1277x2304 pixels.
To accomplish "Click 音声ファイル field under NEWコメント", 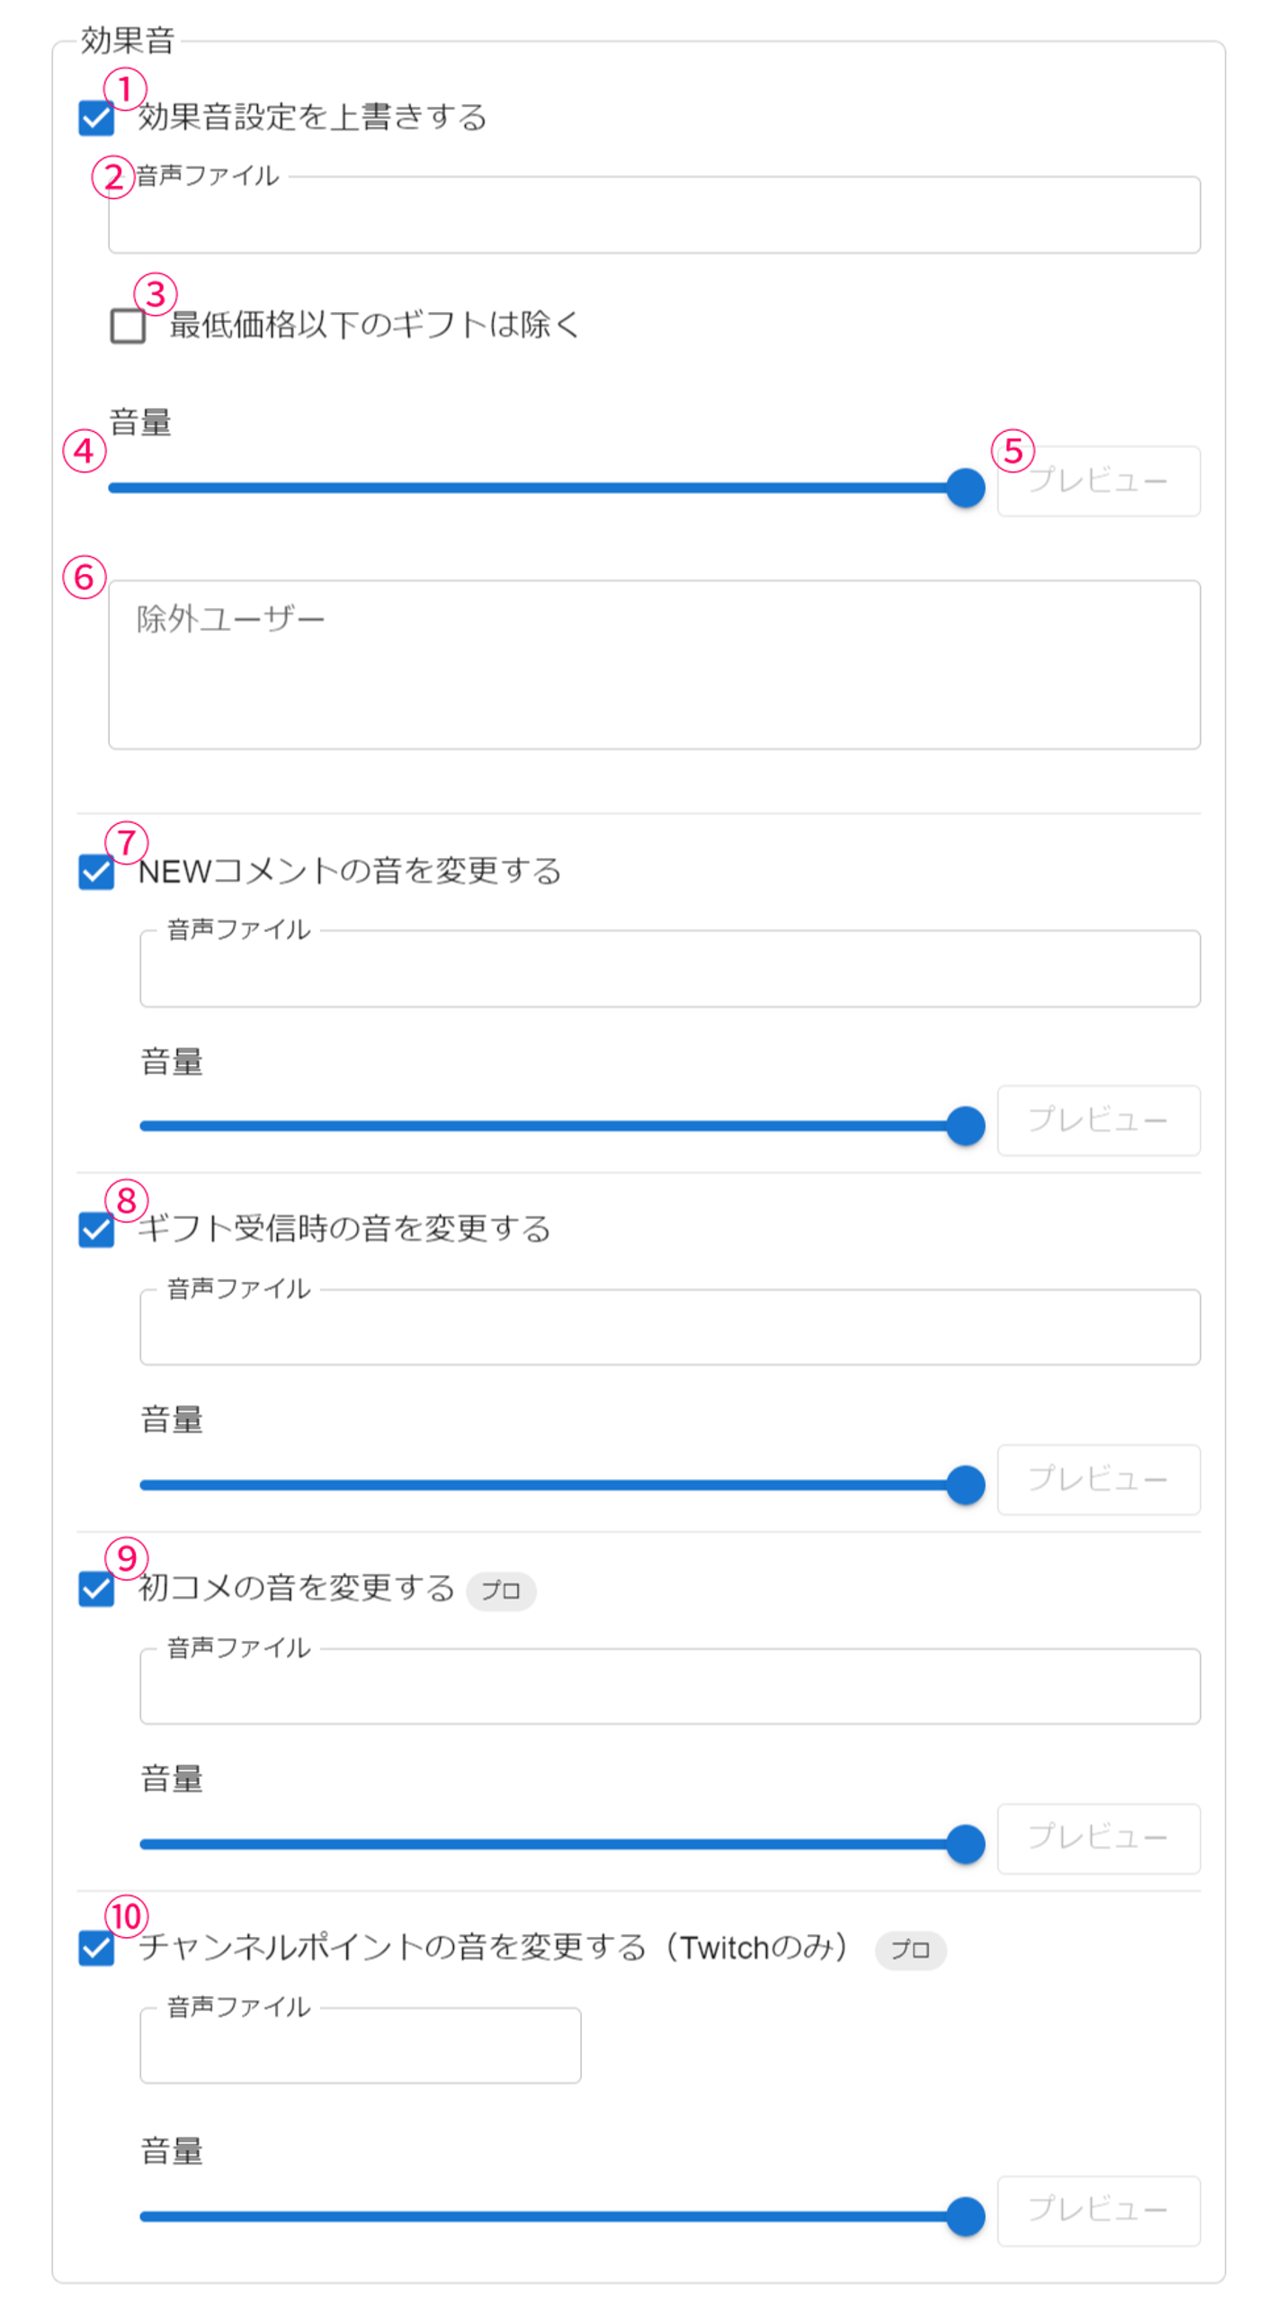I will click(669, 969).
